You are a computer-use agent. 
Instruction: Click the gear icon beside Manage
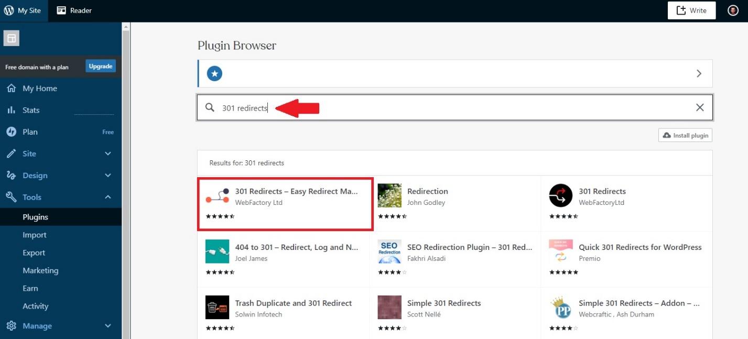[11, 326]
